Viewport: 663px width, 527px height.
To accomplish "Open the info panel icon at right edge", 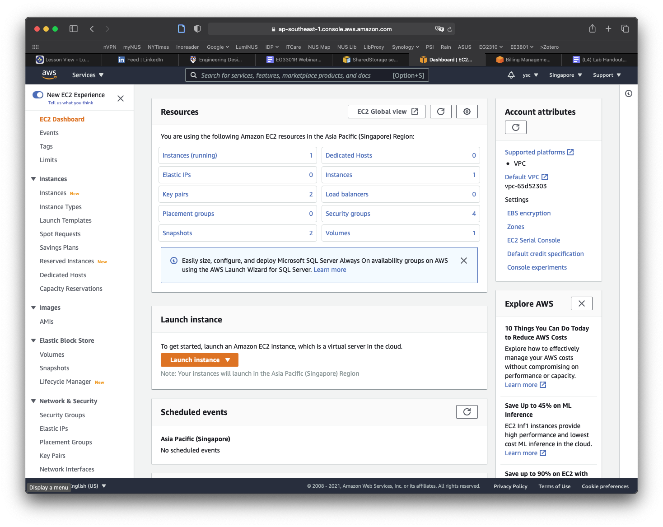I will pyautogui.click(x=628, y=93).
